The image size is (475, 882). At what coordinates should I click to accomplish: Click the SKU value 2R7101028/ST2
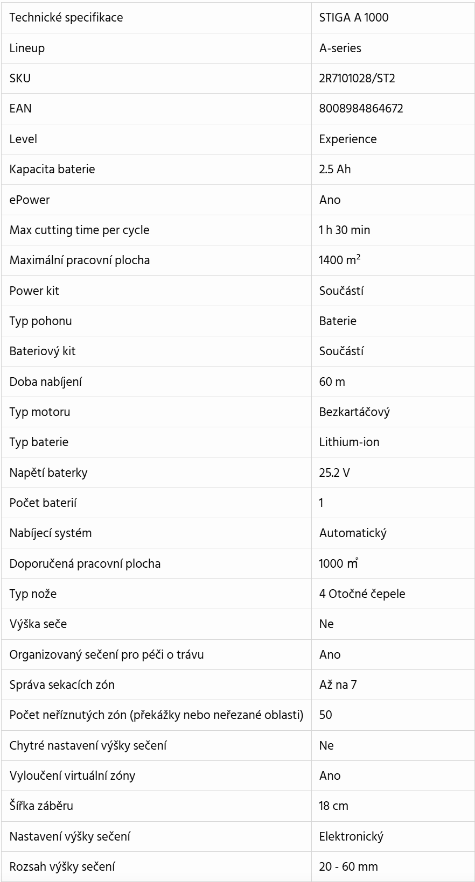pos(357,79)
